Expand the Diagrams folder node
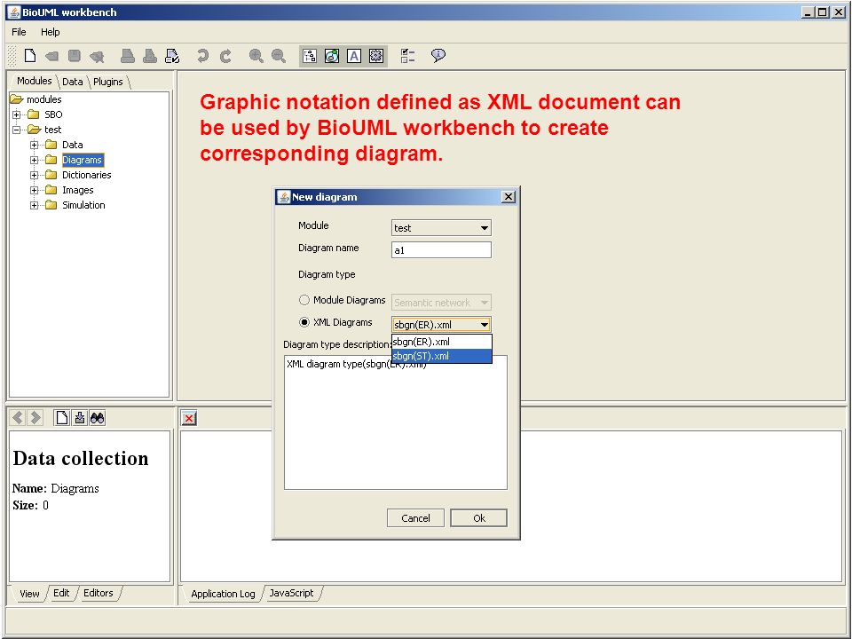Screen dimensions: 852x639 pos(35,160)
